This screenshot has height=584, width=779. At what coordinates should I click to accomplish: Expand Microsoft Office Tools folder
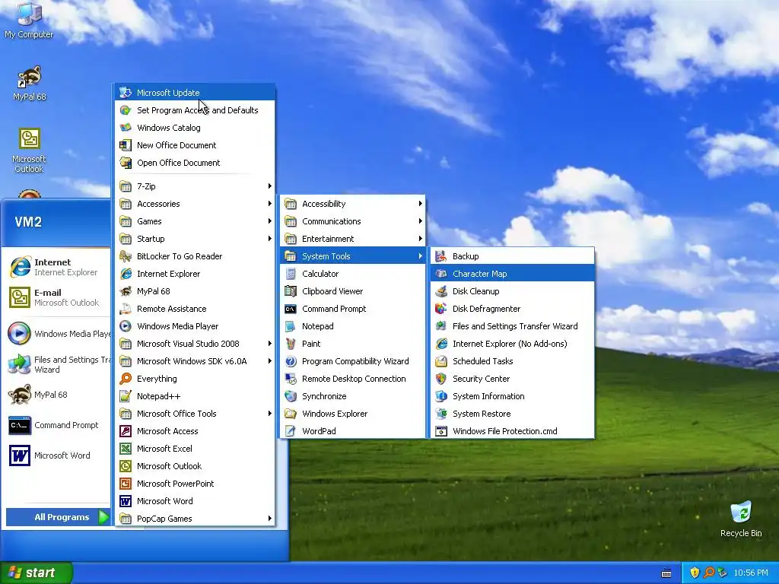click(x=195, y=414)
